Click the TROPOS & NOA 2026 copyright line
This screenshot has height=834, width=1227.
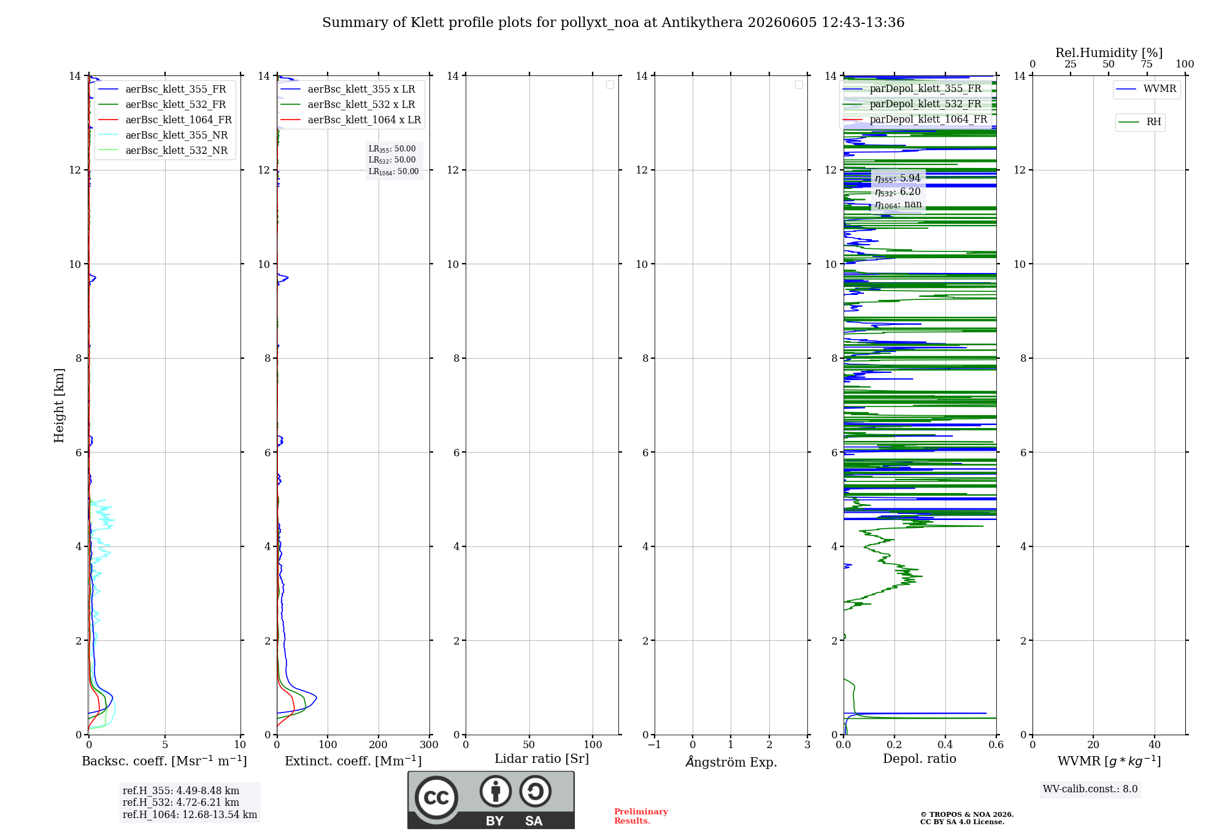coord(967,814)
